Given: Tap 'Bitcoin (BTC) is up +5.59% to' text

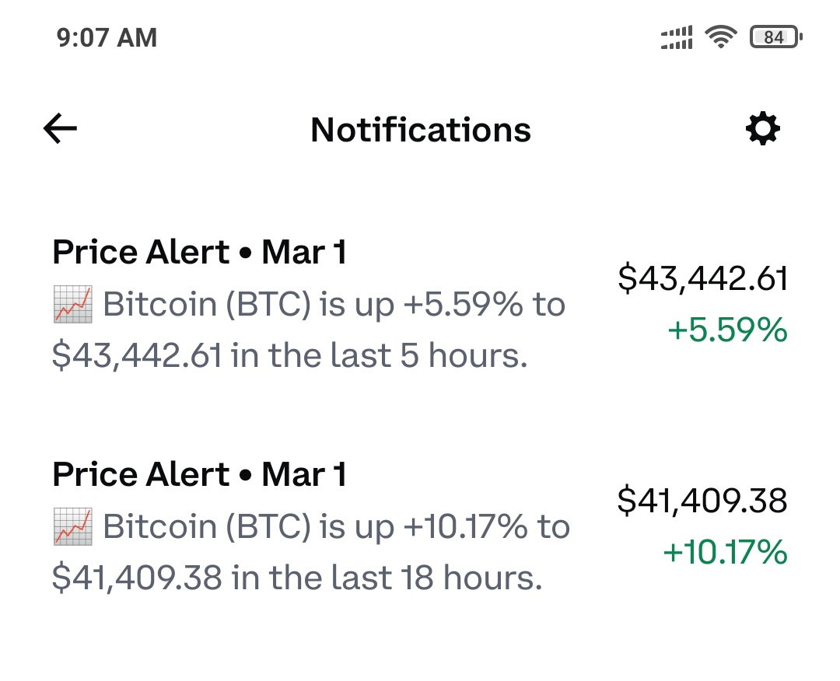Looking at the screenshot, I should pos(334,305).
